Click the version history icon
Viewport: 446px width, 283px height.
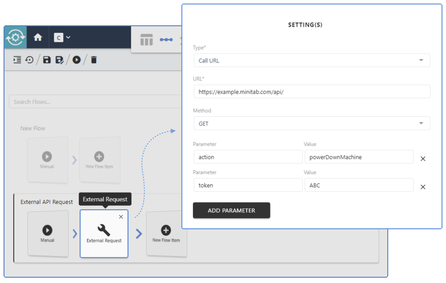28,59
